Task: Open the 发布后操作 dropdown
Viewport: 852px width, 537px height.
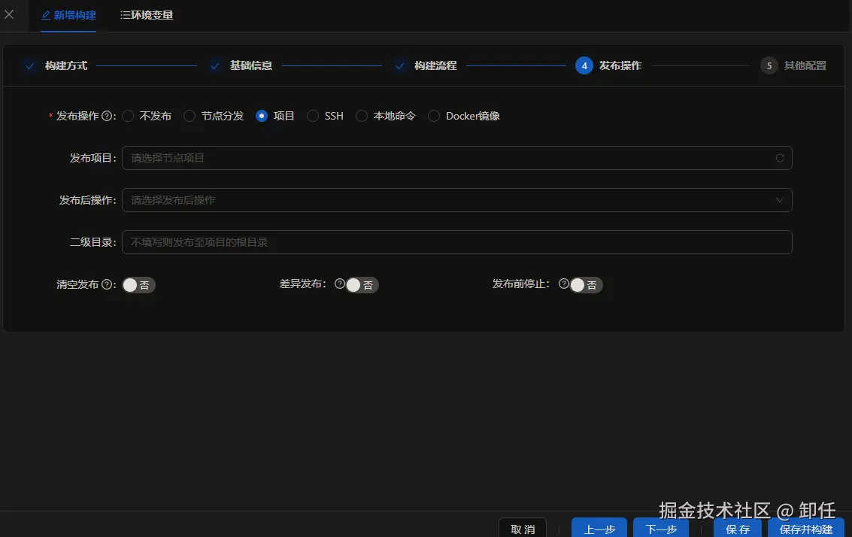Action: pyautogui.click(x=457, y=200)
